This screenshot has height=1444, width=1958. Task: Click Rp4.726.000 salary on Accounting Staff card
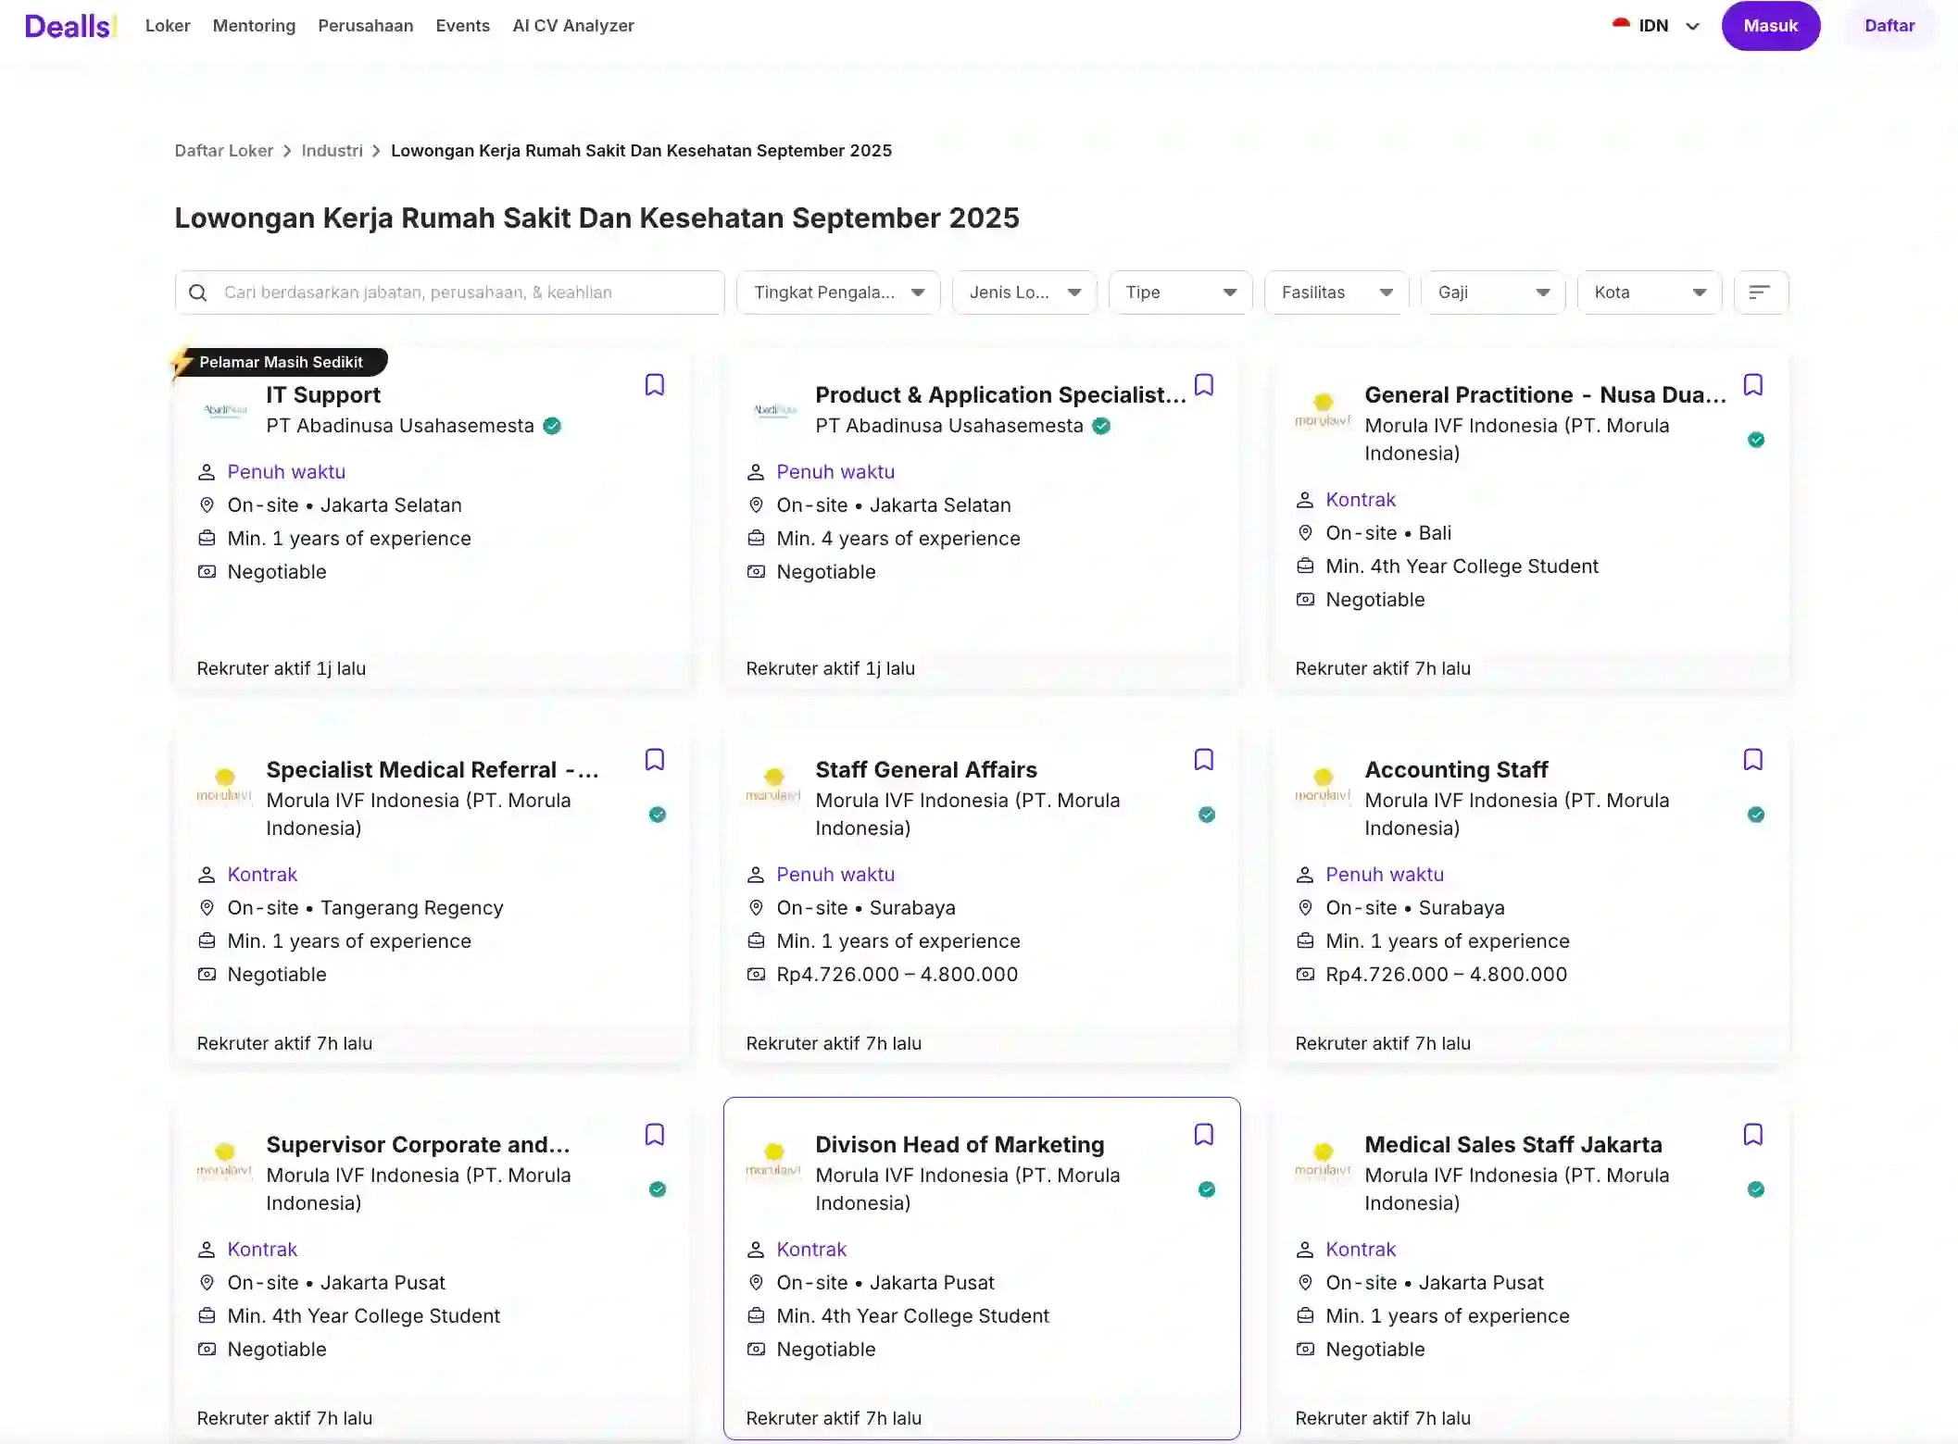(x=1446, y=975)
